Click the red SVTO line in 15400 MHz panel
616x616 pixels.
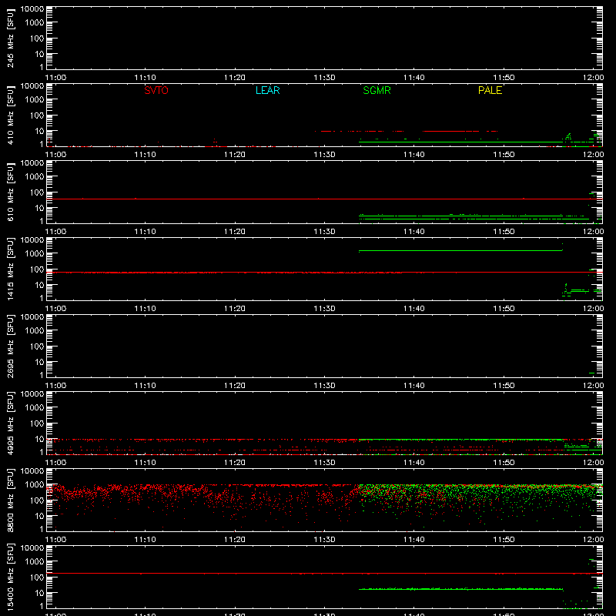pos(324,574)
